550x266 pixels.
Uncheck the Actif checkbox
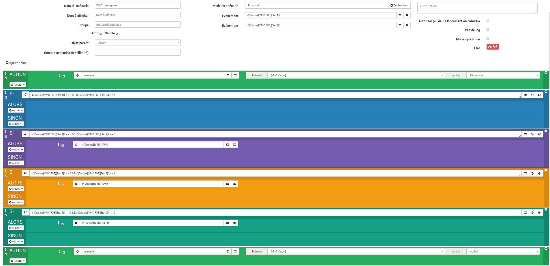[101, 34]
